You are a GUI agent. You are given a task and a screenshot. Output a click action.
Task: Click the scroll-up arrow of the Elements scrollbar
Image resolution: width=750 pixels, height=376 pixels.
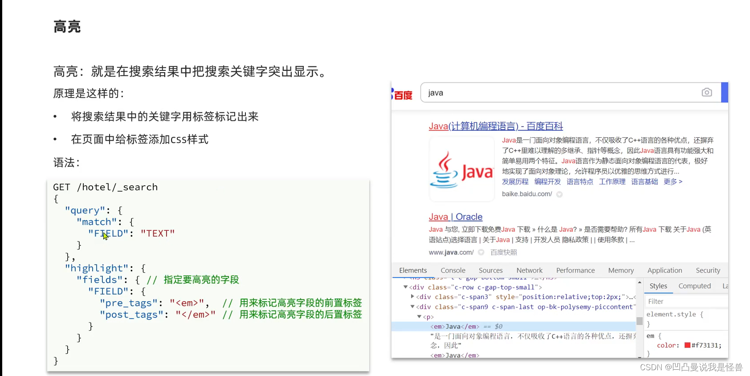640,282
